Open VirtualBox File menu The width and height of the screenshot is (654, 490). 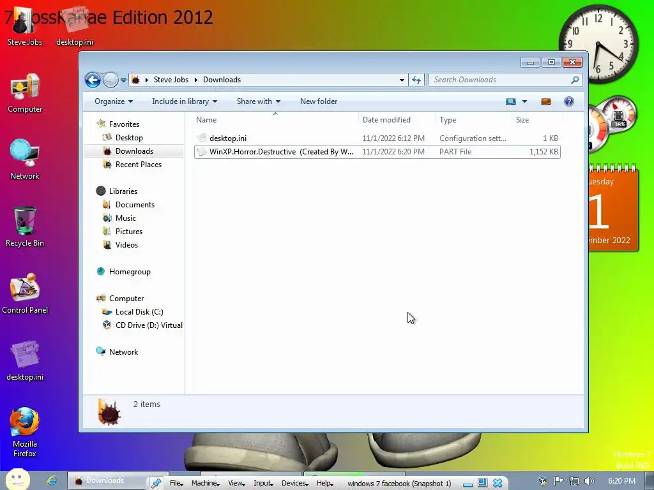tap(176, 483)
